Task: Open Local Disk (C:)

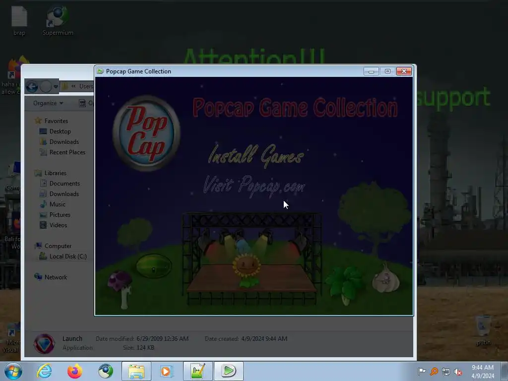Action: [63, 256]
